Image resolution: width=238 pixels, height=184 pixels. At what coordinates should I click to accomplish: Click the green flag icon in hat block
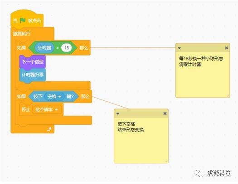coord(23,20)
